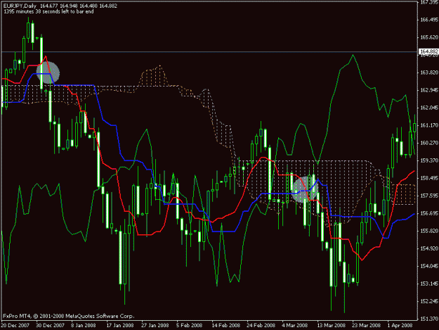Click the 153.145 price scale label

click(x=429, y=284)
